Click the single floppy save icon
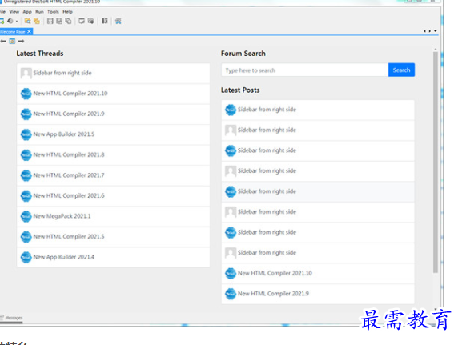 point(50,21)
